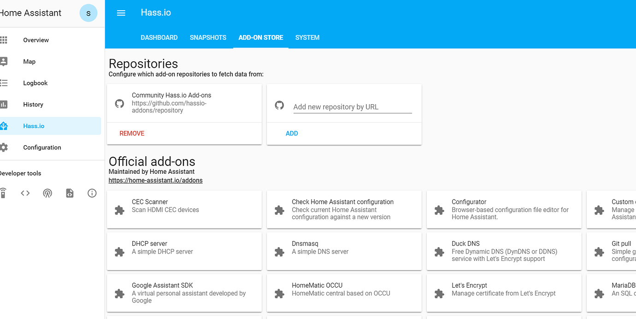Select Logbook in the sidebar
Viewport: 636px width, 319px height.
coord(35,83)
